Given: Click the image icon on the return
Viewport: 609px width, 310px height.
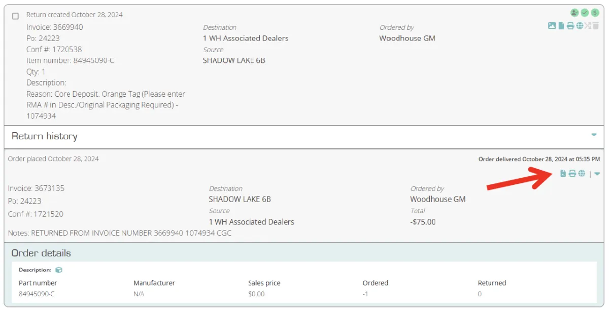Looking at the screenshot, I should pyautogui.click(x=552, y=26).
